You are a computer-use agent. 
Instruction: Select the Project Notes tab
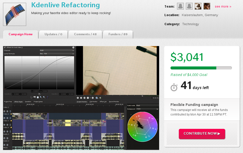click(x=38, y=102)
